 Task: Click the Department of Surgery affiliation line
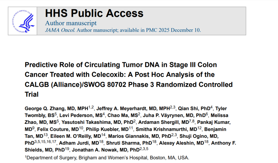click(108, 158)
